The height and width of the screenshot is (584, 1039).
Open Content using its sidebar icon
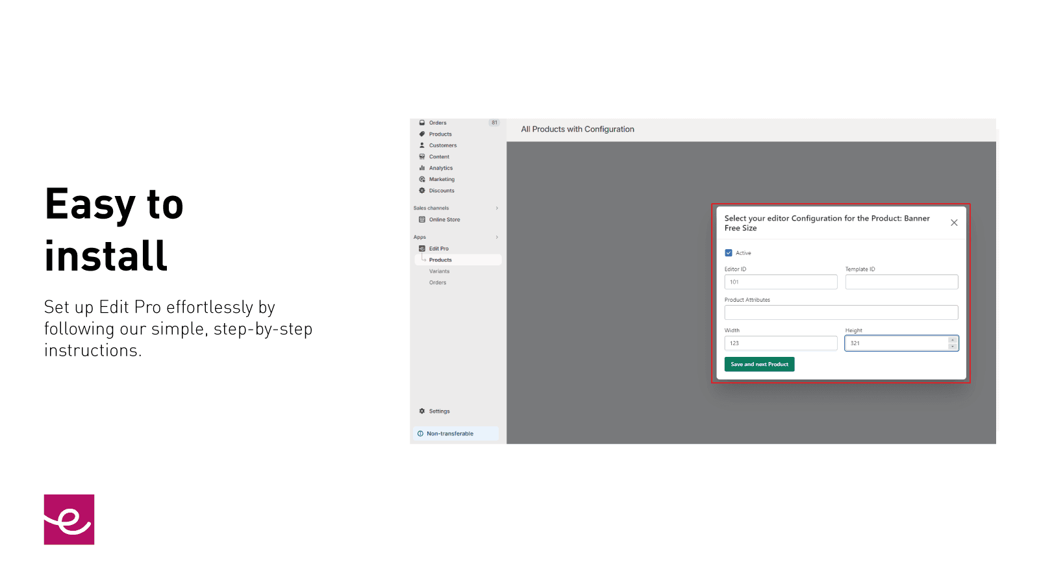click(422, 156)
